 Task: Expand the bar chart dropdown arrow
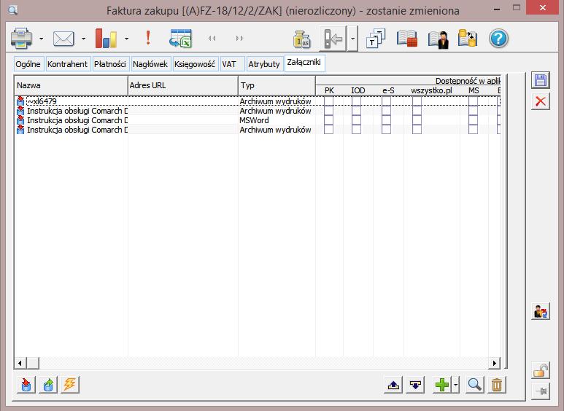click(x=127, y=39)
